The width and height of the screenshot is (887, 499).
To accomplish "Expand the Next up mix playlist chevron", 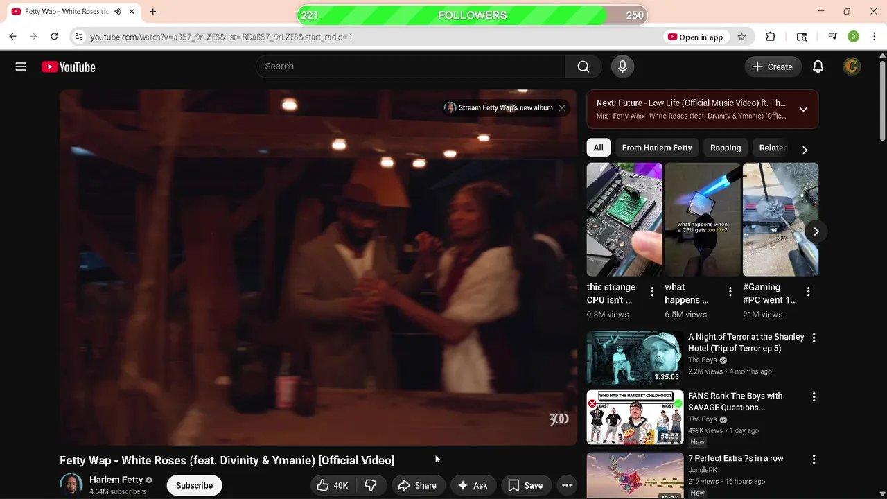I will pyautogui.click(x=803, y=109).
